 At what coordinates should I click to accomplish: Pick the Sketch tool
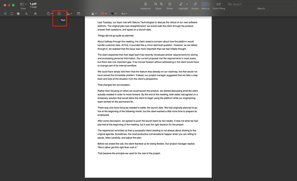click(26, 14)
